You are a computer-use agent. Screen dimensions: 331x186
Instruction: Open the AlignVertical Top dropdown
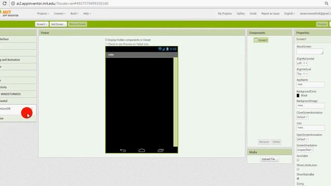coord(302,73)
